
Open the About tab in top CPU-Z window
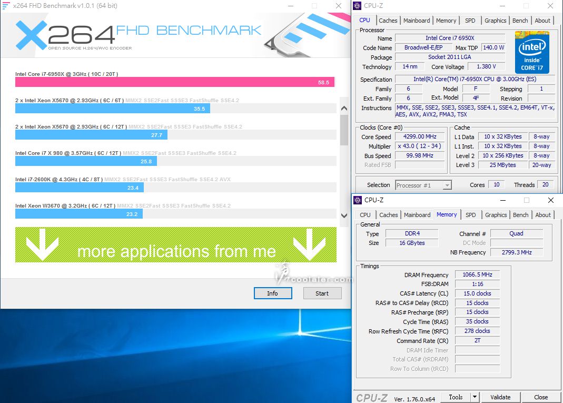coord(542,21)
